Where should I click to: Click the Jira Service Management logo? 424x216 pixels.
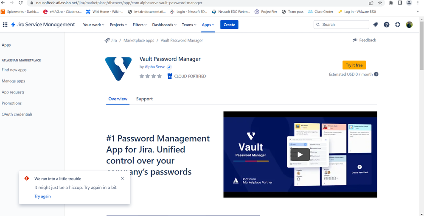43,25
